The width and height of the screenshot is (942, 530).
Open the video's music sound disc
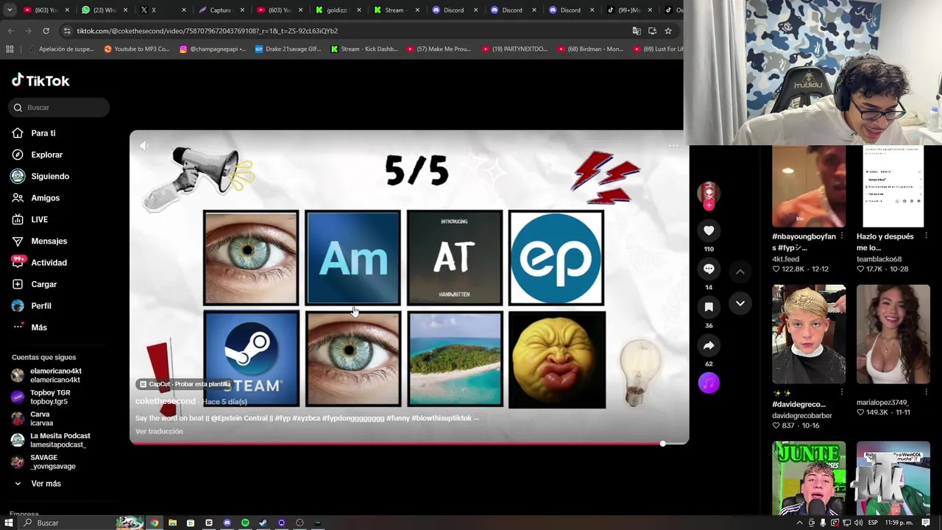(x=709, y=383)
